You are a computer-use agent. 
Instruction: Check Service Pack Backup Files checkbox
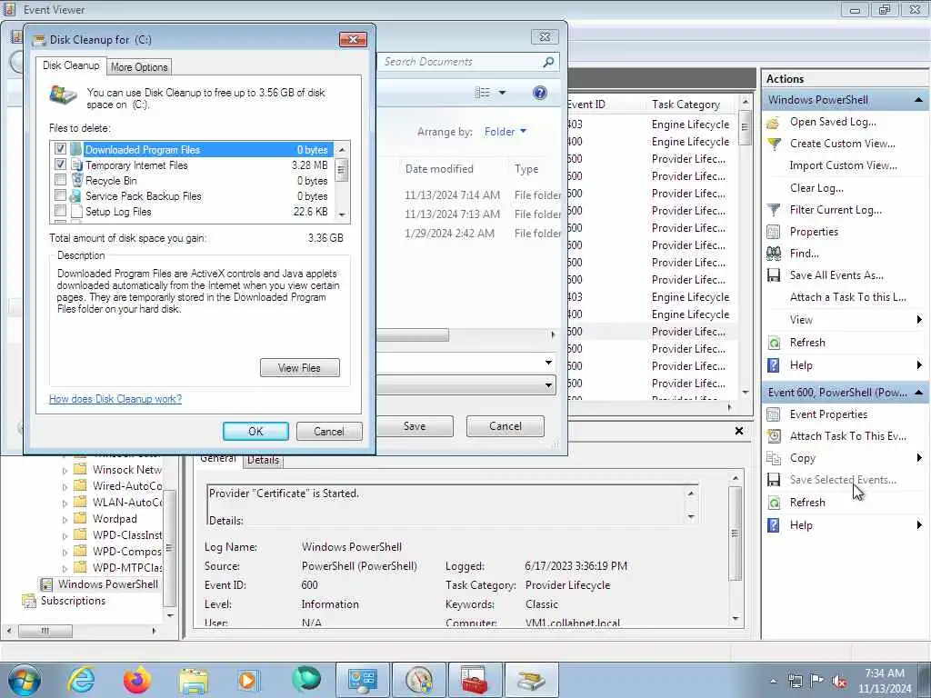(x=61, y=195)
